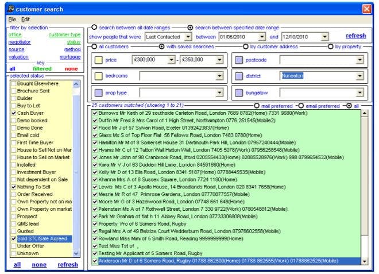The image size is (379, 274).
Task: Untick the Nothing To Sell checkbox
Action: [x=14, y=187]
